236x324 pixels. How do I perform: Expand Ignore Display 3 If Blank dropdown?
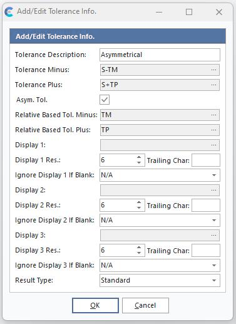click(214, 265)
